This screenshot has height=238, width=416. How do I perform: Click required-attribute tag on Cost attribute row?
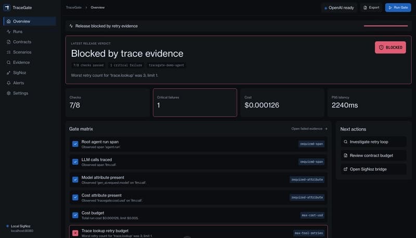pyautogui.click(x=307, y=197)
